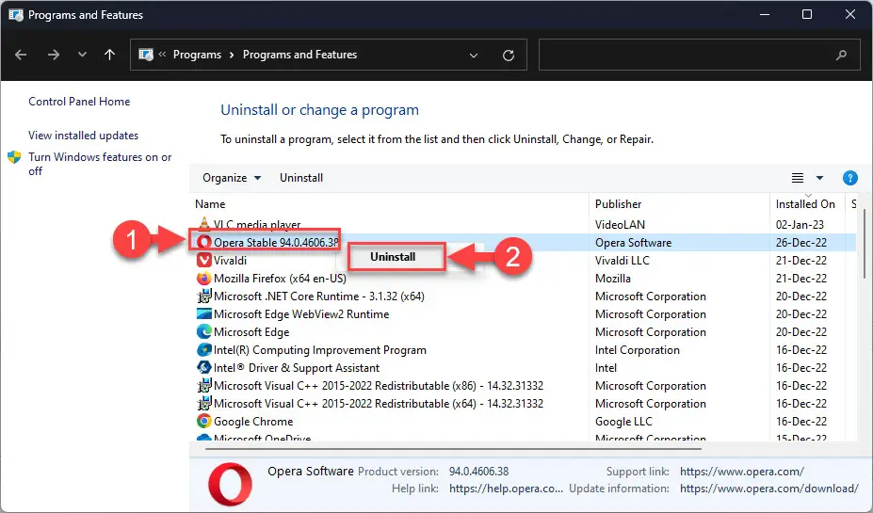Open Control Panel Home link
Image resolution: width=873 pixels, height=513 pixels.
click(79, 102)
